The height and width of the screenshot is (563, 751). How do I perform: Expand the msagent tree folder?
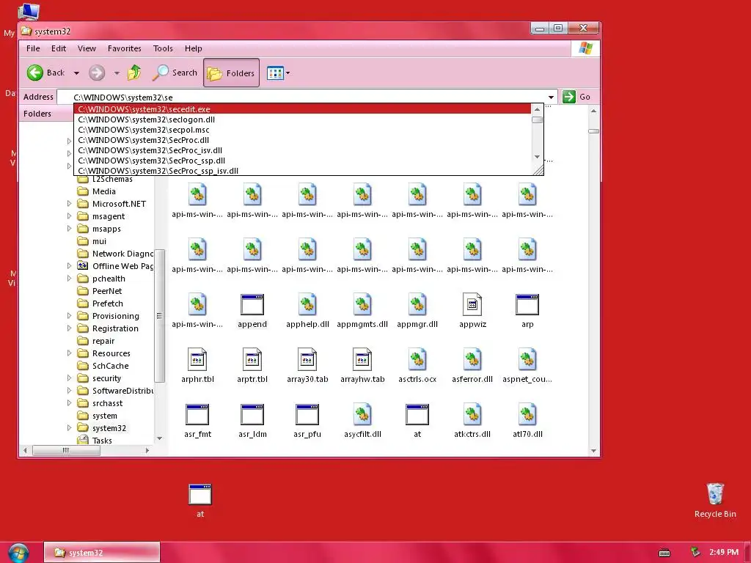(69, 216)
